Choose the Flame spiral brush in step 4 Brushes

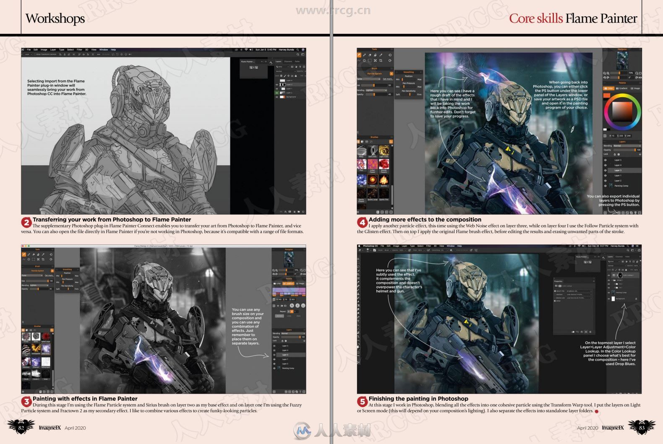click(373, 181)
